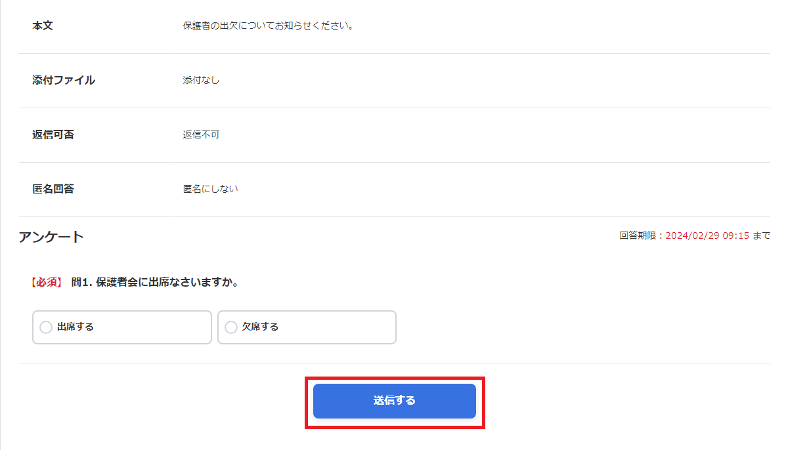The image size is (788, 450).
Task: Select the 欠席する radio button
Action: click(x=231, y=327)
